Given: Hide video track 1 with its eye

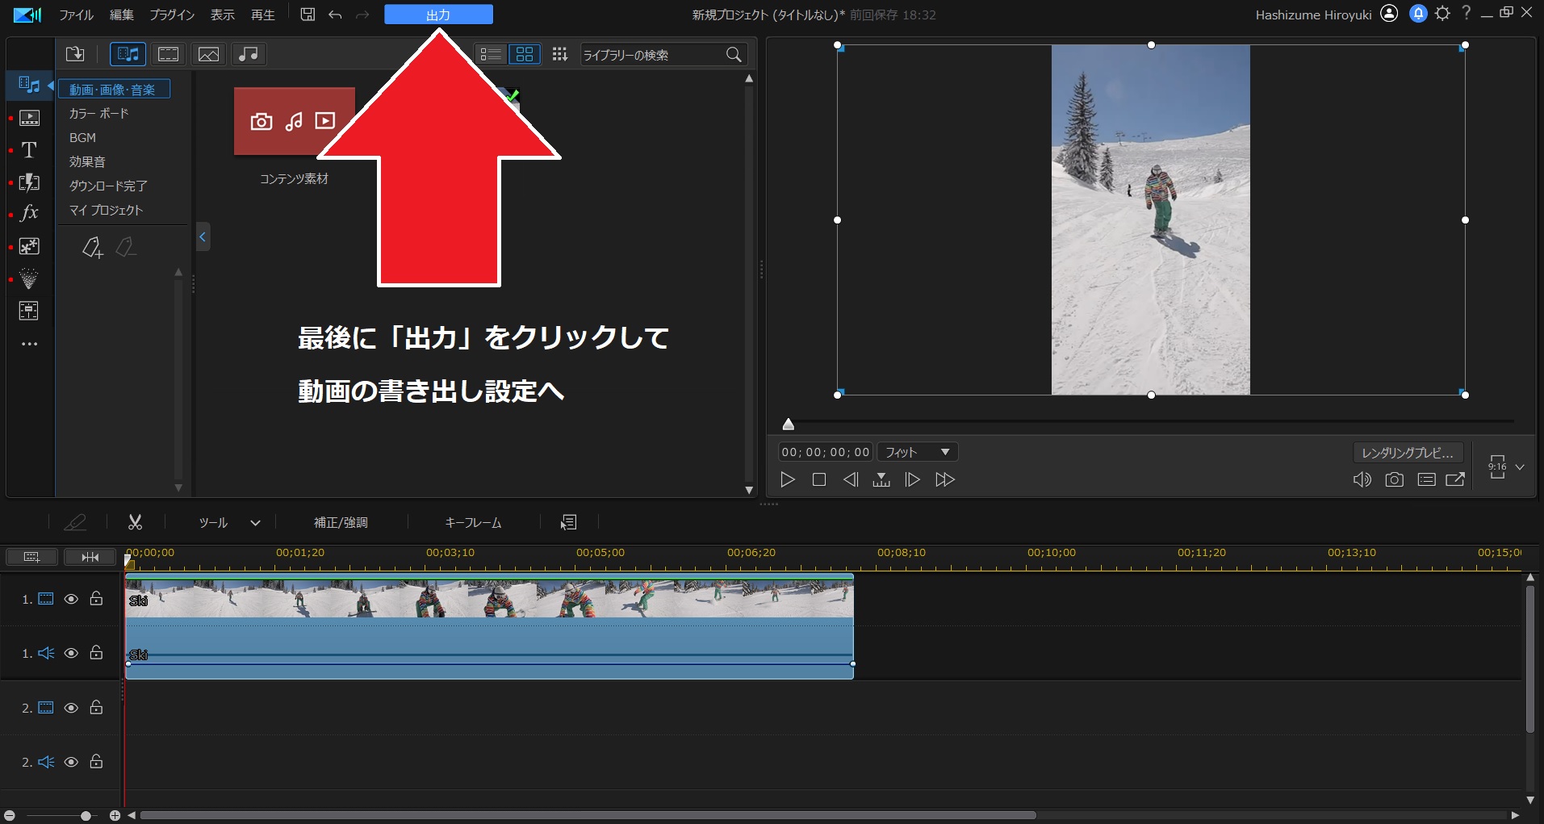Looking at the screenshot, I should [71, 599].
